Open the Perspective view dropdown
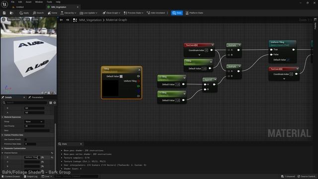This screenshot has width=318, height=179. tap(14, 19)
